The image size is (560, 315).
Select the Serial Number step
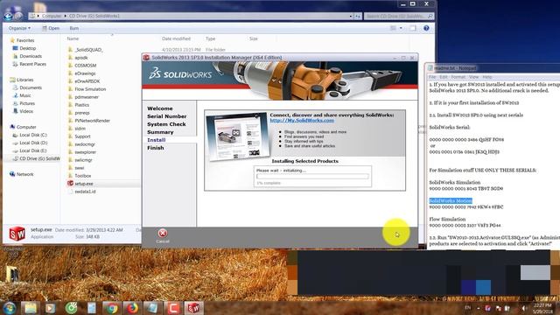coord(167,116)
